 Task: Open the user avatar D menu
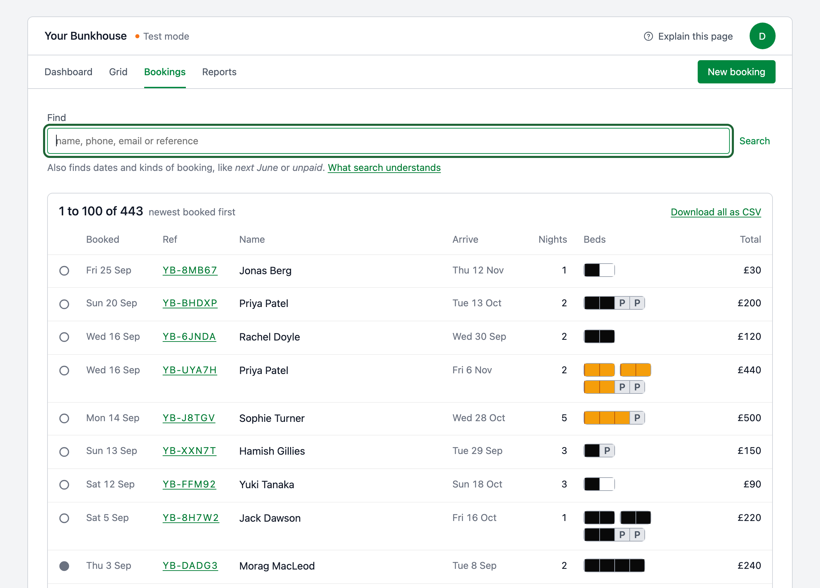762,36
